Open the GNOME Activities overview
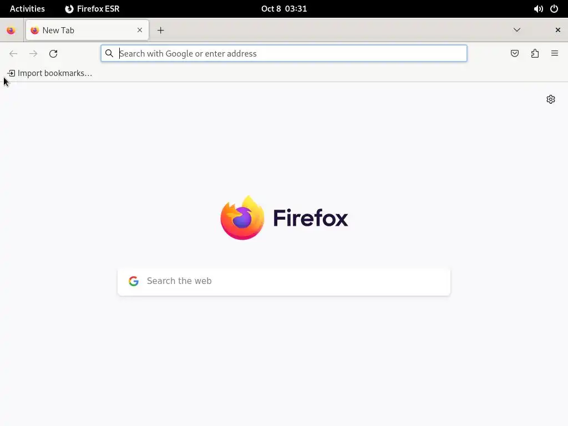 tap(27, 9)
